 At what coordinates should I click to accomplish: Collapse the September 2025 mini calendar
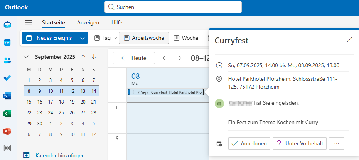pos(26,57)
